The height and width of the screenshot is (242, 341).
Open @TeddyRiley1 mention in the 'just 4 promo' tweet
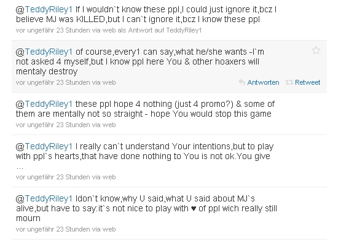coord(44,104)
